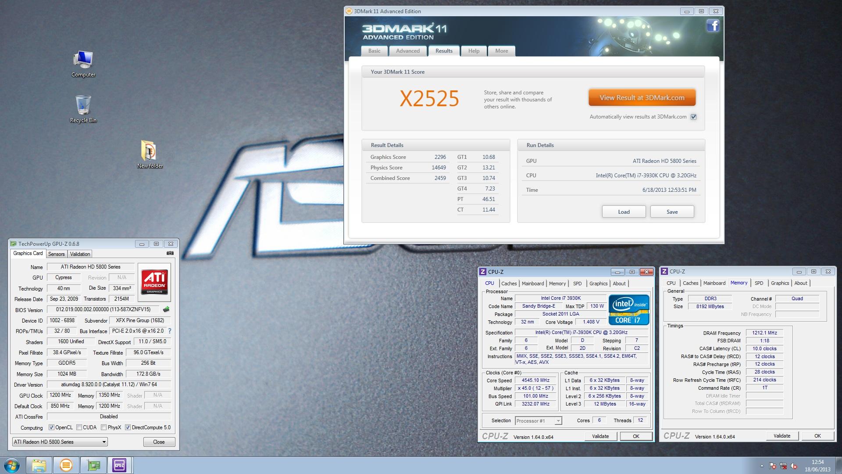Toggle the CUDA checkbox in GPU-Z
The height and width of the screenshot is (474, 842).
pyautogui.click(x=79, y=427)
